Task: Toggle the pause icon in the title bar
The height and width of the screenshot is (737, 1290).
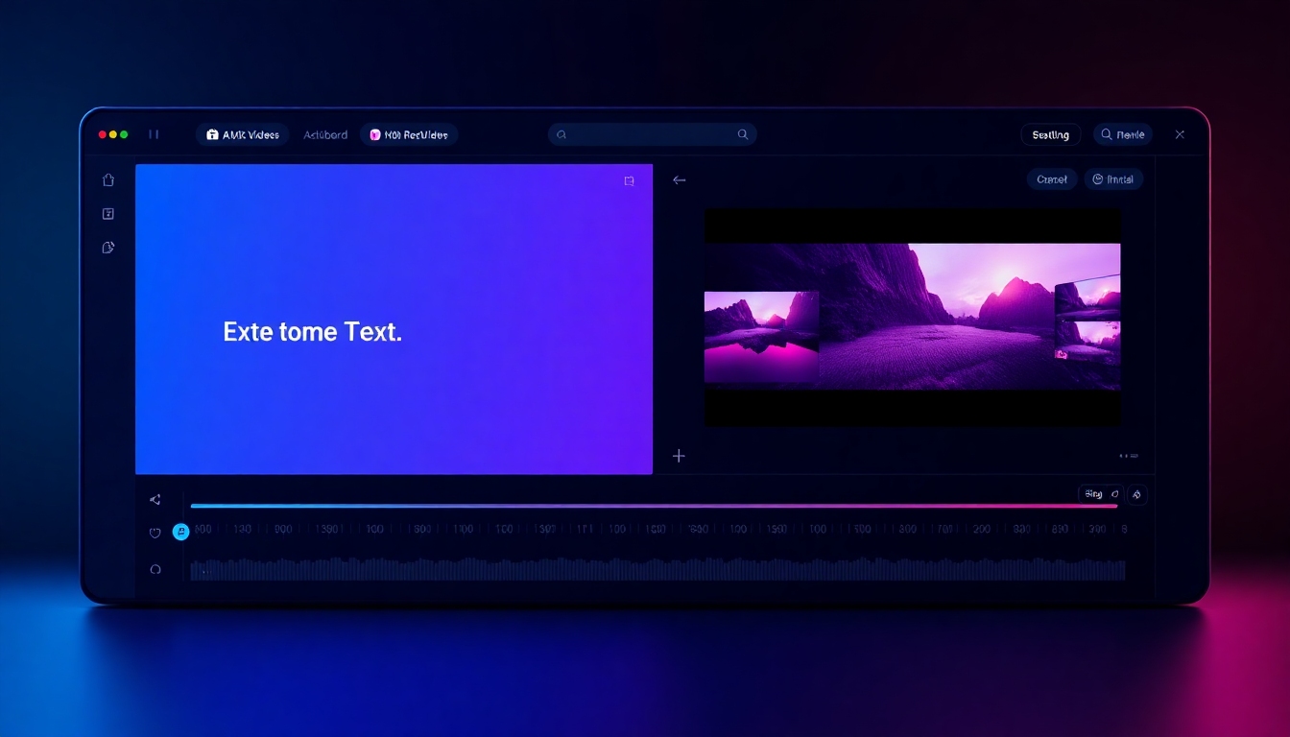Action: pyautogui.click(x=154, y=134)
